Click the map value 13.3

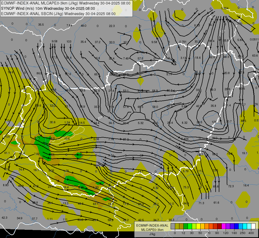[66, 203]
